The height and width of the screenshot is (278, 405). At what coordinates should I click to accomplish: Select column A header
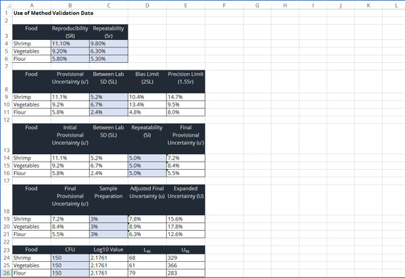click(32, 5)
